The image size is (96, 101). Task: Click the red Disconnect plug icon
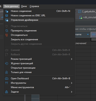[7, 35]
